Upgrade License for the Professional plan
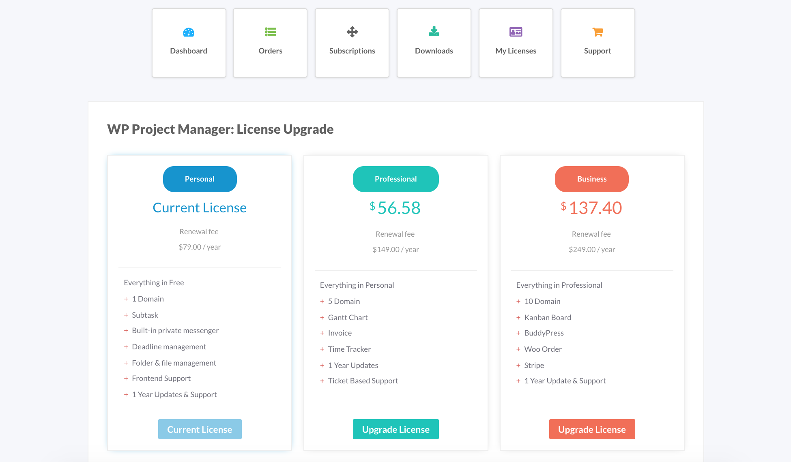The width and height of the screenshot is (791, 462). (395, 429)
